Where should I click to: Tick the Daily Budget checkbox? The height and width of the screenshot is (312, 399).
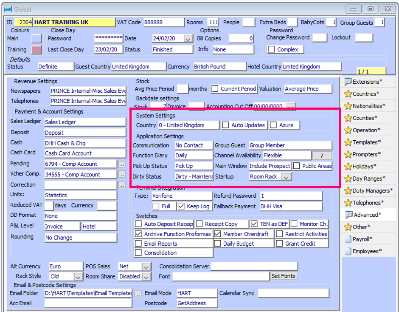tap(217, 244)
